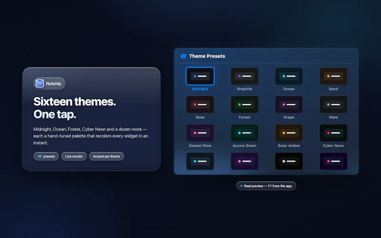
Task: Select the Midnight theme thumbnail
Action: [200, 76]
